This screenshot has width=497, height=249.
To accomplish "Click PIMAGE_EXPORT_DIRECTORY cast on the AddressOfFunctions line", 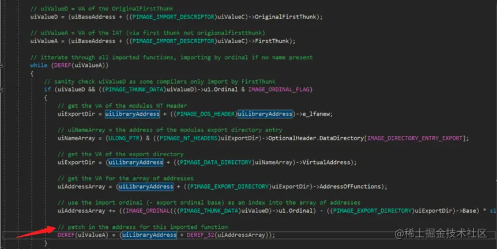I will (229, 187).
